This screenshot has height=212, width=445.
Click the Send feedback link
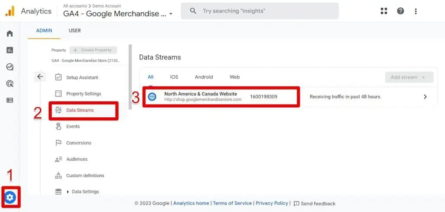tap(318, 203)
